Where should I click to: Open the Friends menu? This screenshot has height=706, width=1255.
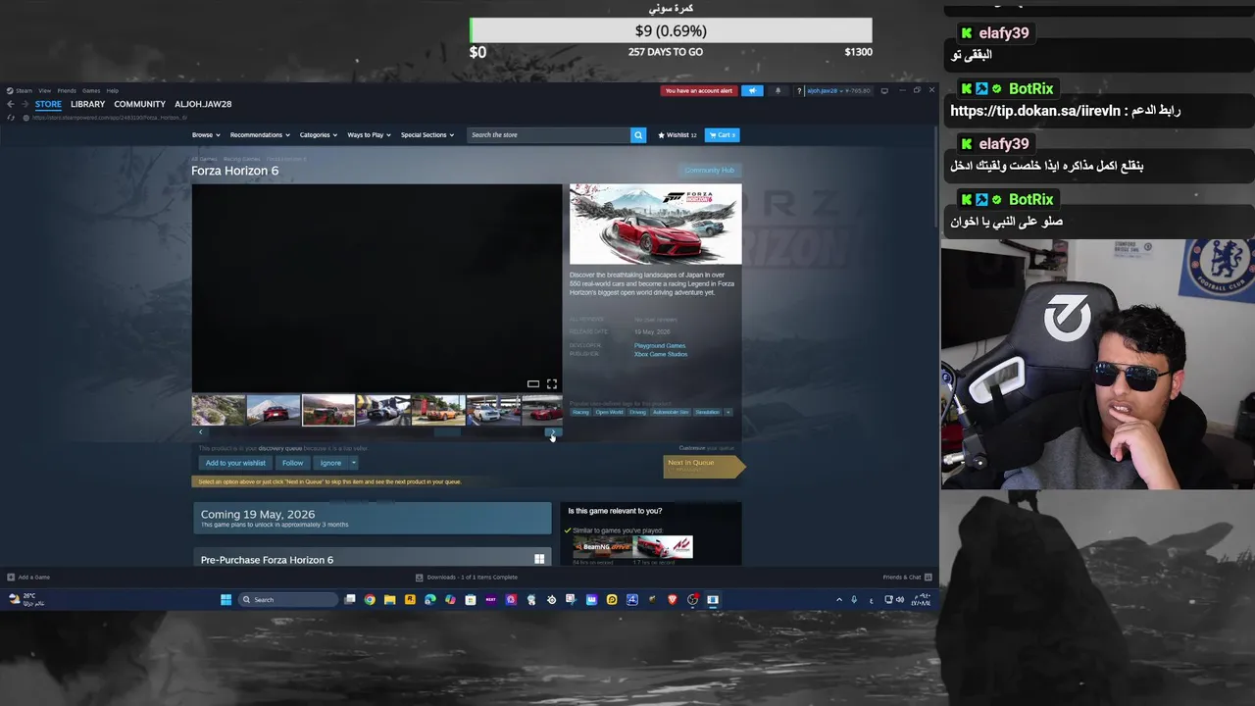pyautogui.click(x=67, y=91)
